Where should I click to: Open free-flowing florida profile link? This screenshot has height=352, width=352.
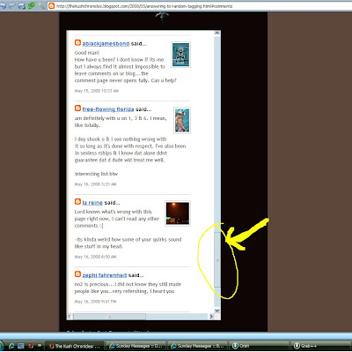(x=108, y=109)
